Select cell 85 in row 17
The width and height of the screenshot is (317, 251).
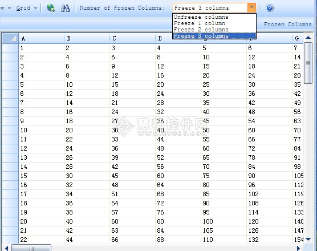point(224,194)
